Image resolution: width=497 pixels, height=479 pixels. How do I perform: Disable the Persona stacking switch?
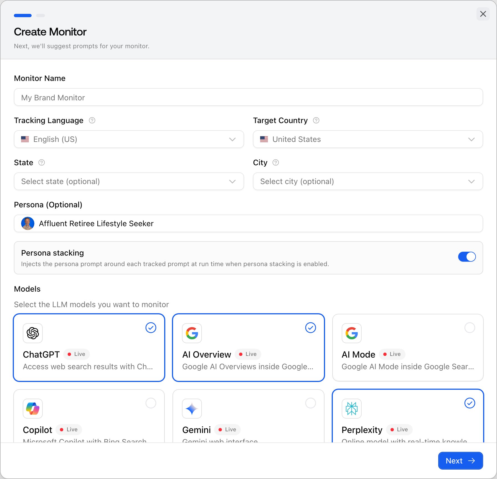pos(467,257)
